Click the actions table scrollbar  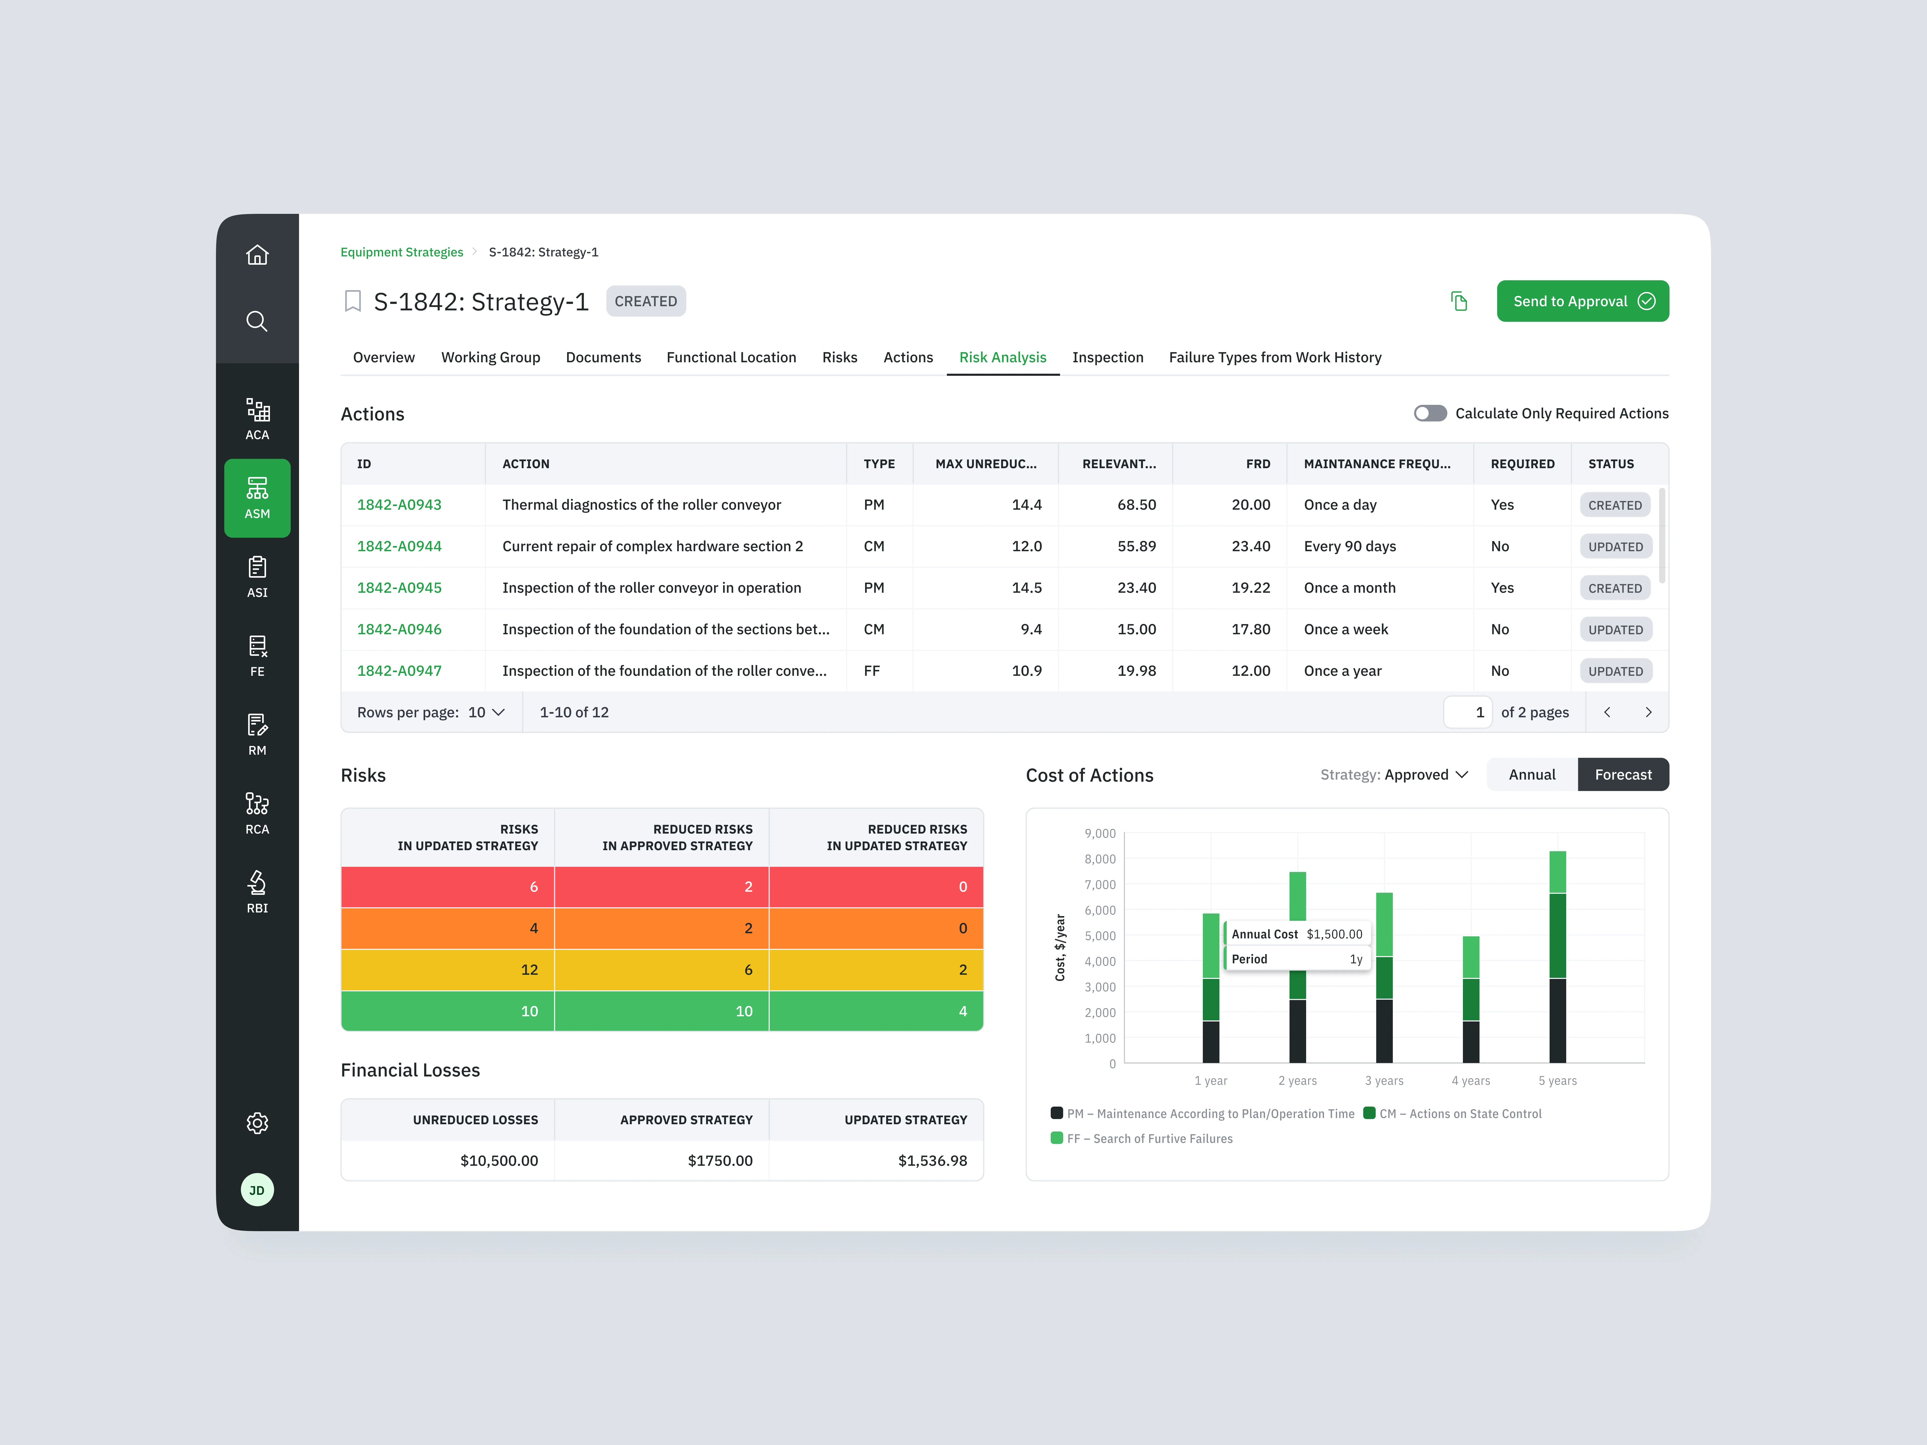coord(1662,536)
